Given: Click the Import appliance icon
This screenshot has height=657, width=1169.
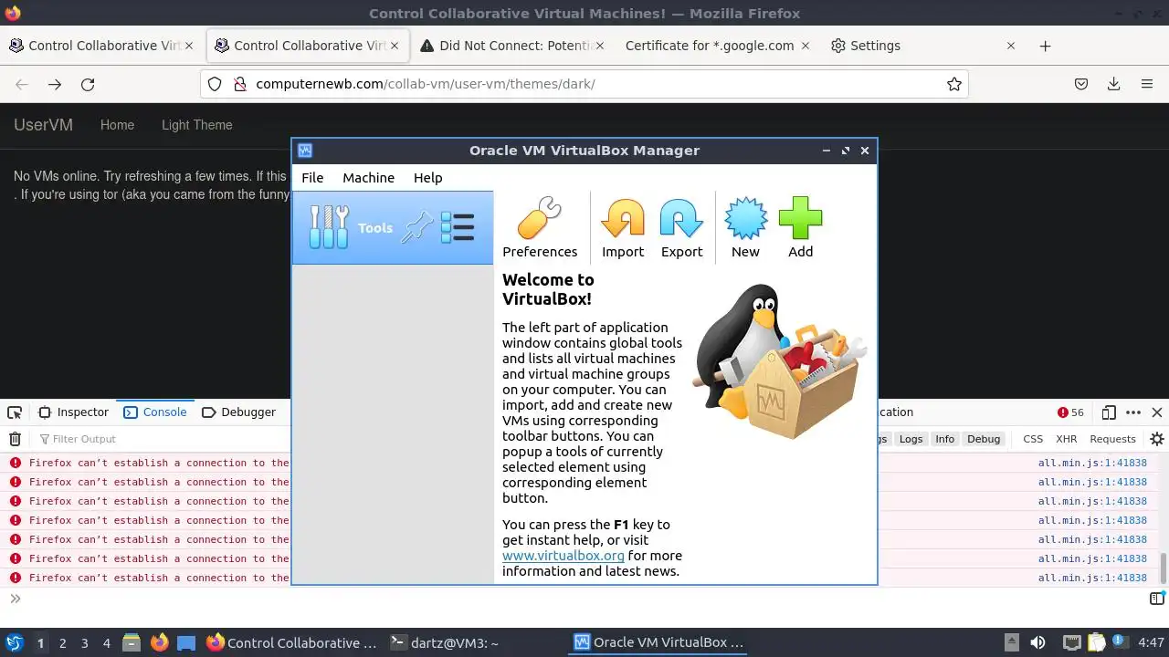Looking at the screenshot, I should (x=623, y=228).
